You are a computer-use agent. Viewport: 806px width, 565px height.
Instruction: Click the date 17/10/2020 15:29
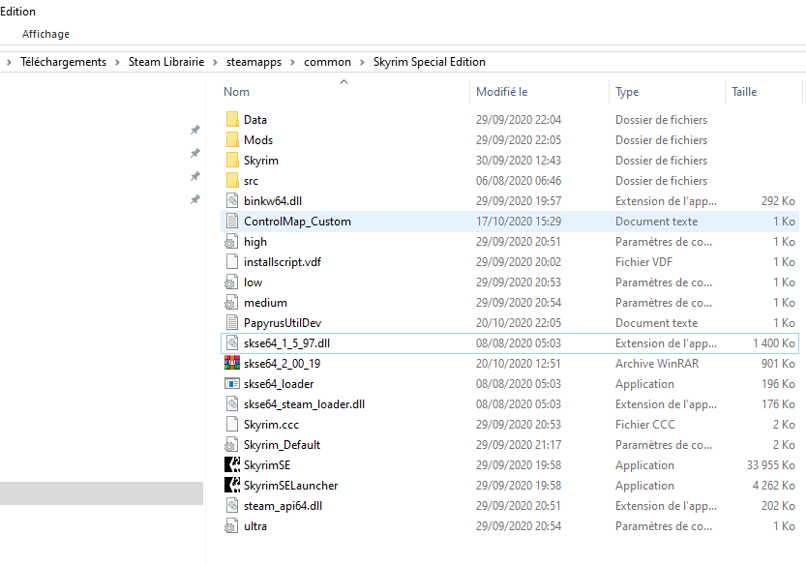click(519, 221)
